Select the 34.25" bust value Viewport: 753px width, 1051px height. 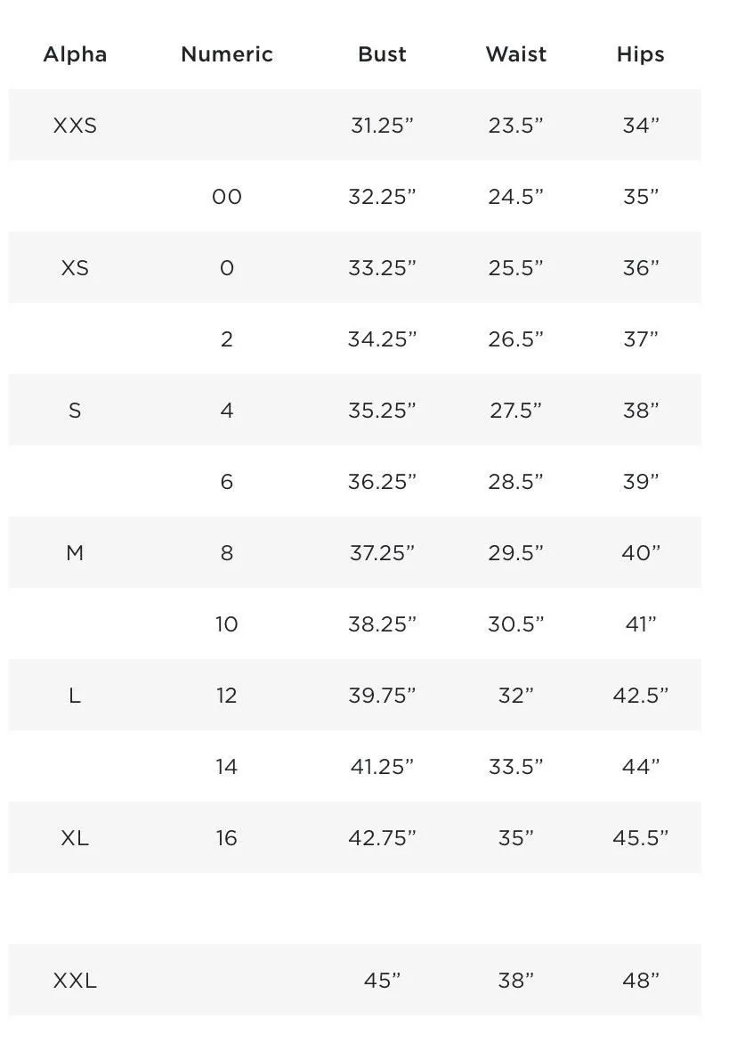[x=382, y=339]
